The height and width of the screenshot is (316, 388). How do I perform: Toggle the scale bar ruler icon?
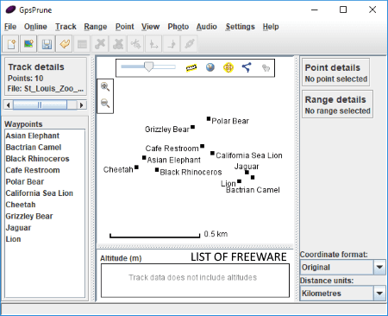(191, 68)
